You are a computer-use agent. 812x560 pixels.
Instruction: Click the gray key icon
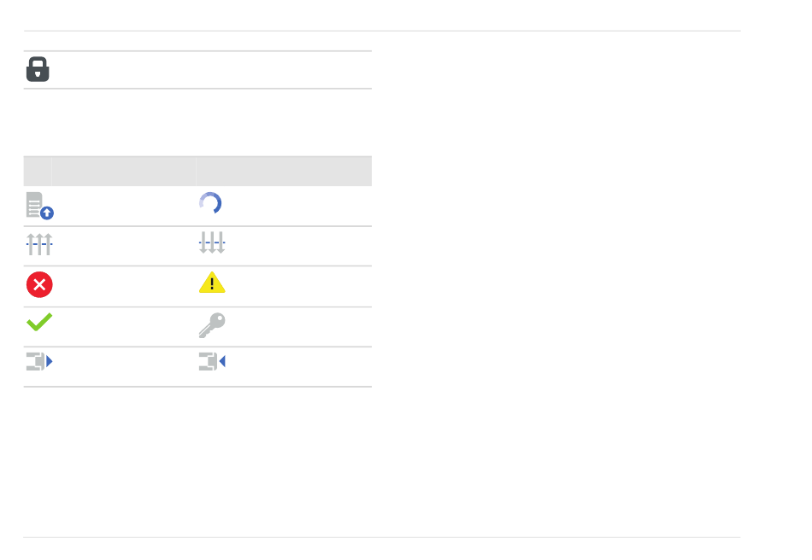pyautogui.click(x=212, y=324)
